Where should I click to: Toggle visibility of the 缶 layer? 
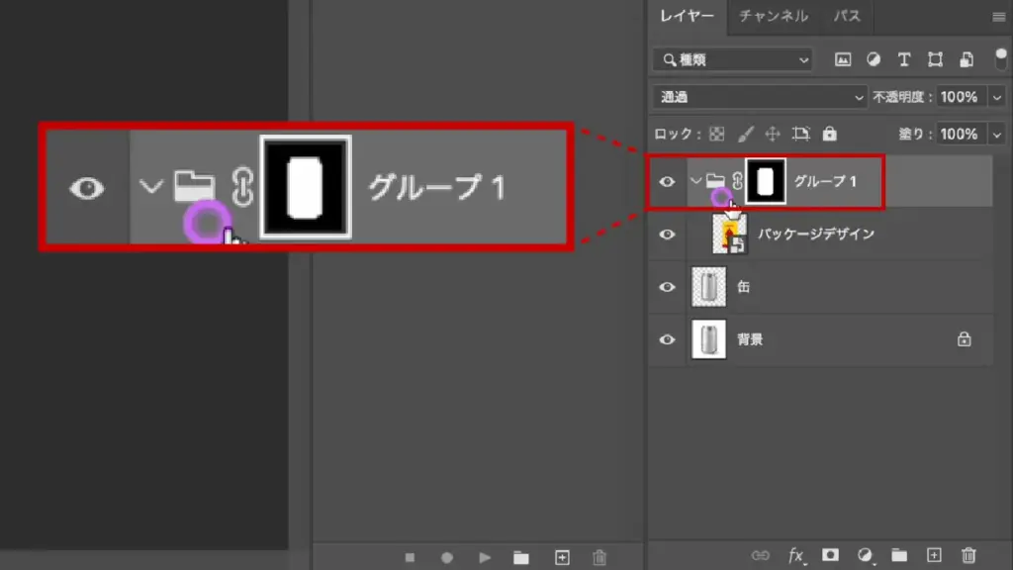[668, 287]
